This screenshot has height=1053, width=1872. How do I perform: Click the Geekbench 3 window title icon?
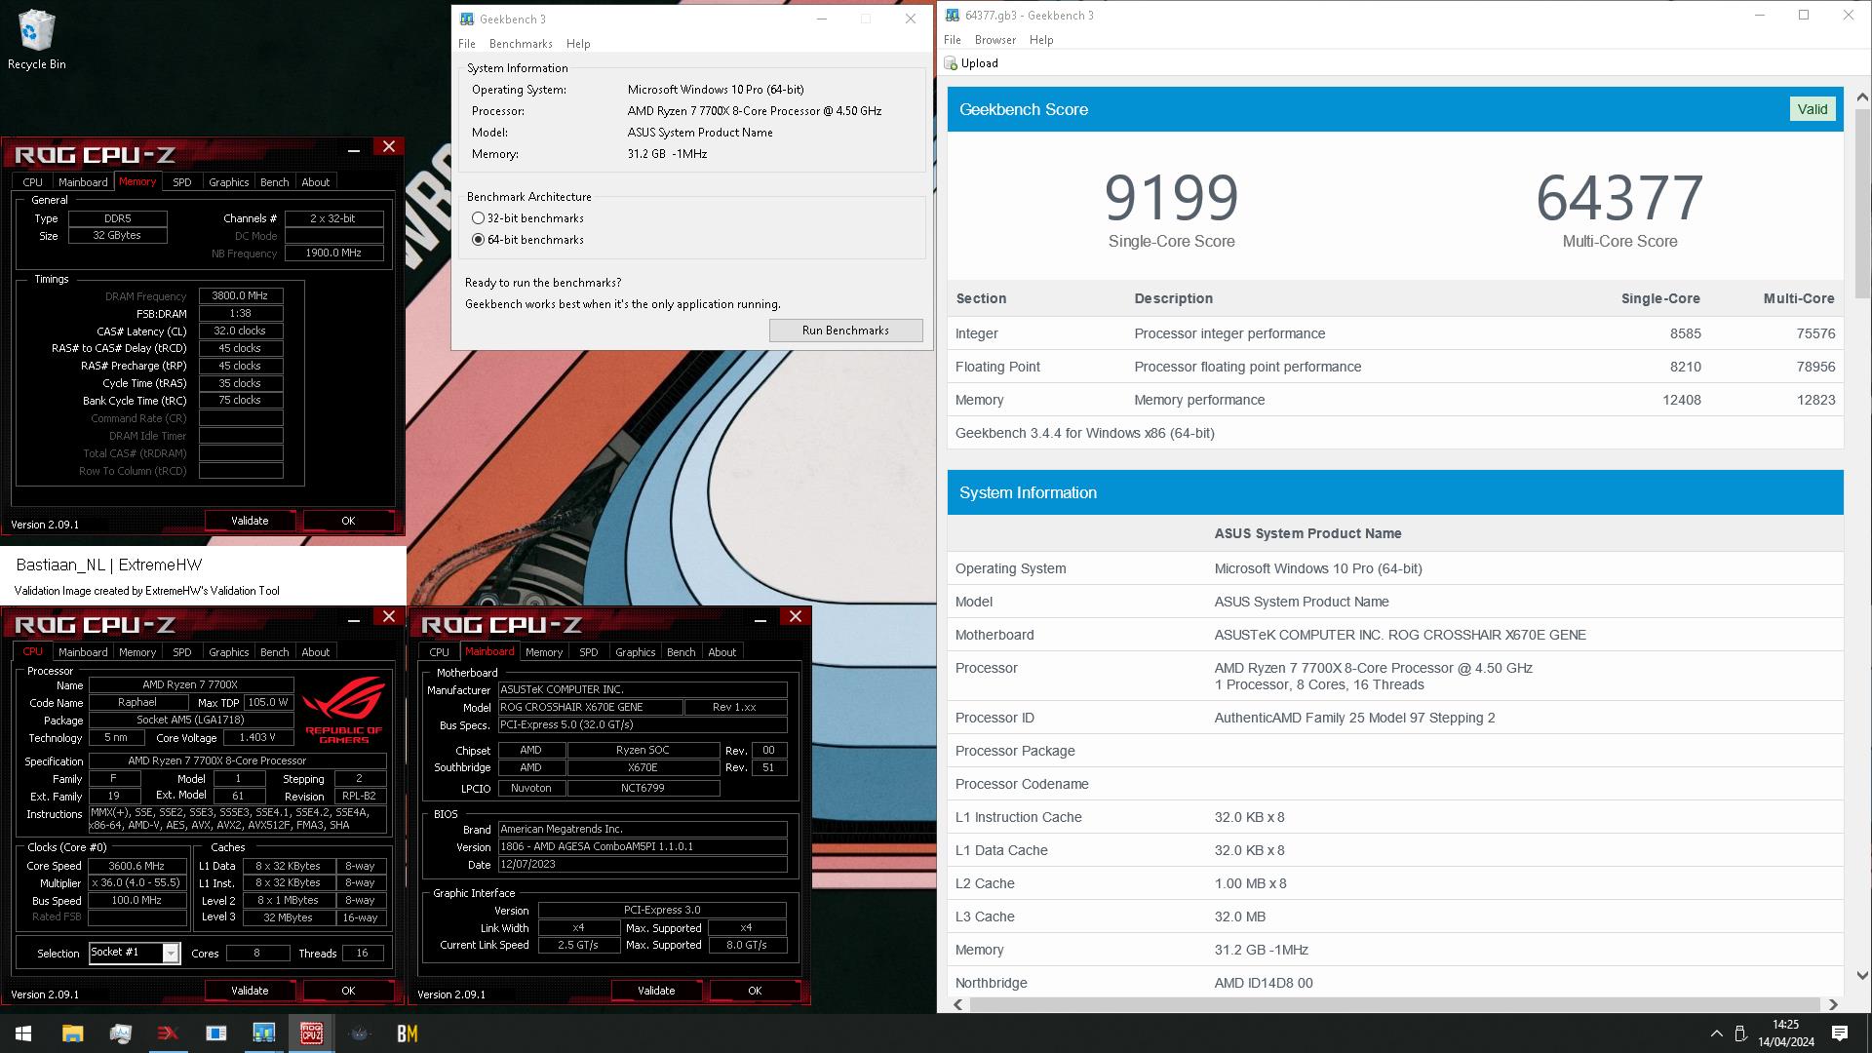(467, 19)
